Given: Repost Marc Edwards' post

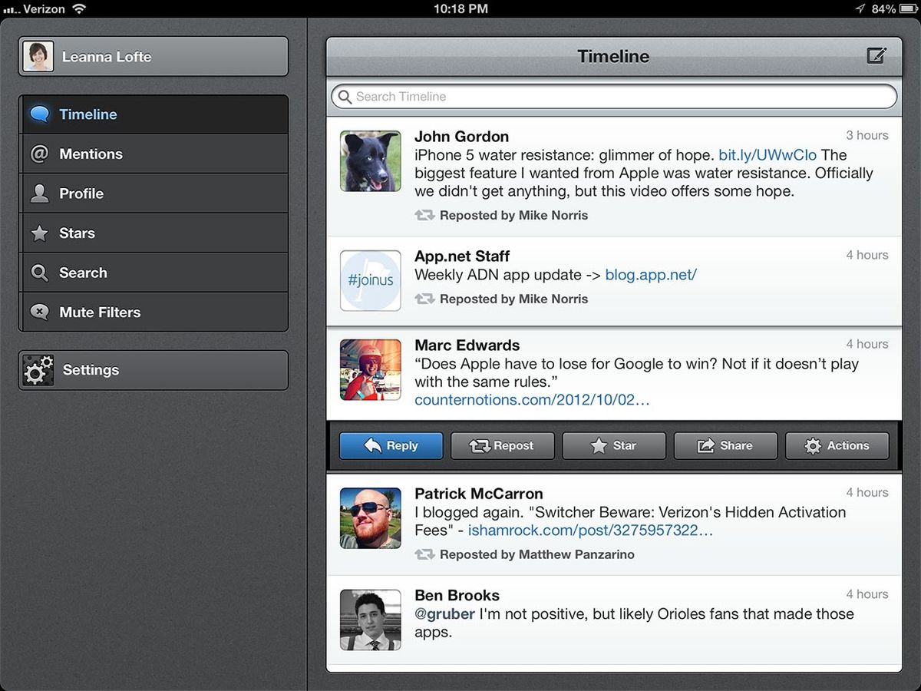Looking at the screenshot, I should click(x=502, y=446).
